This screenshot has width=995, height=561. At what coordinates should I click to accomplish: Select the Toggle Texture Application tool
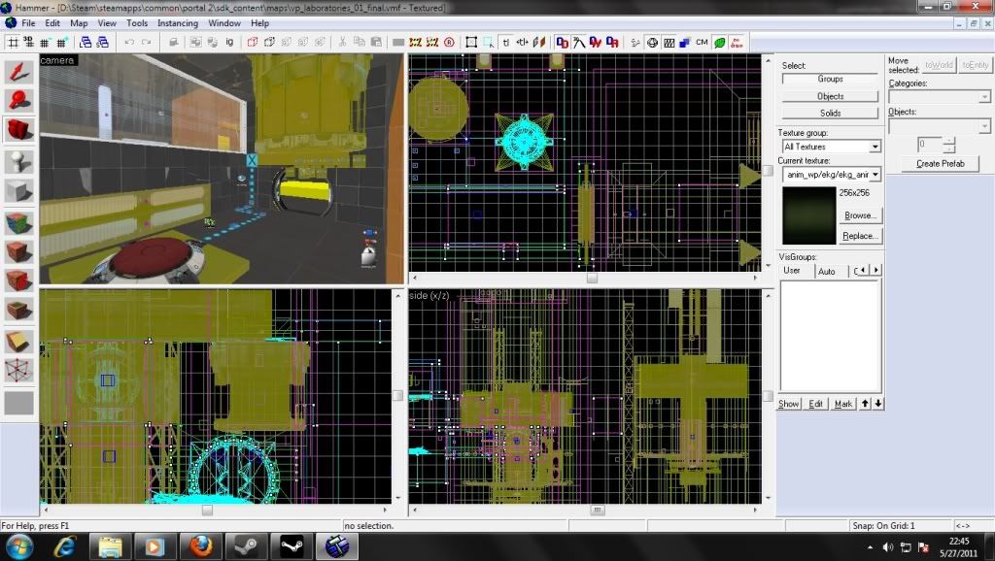(19, 222)
